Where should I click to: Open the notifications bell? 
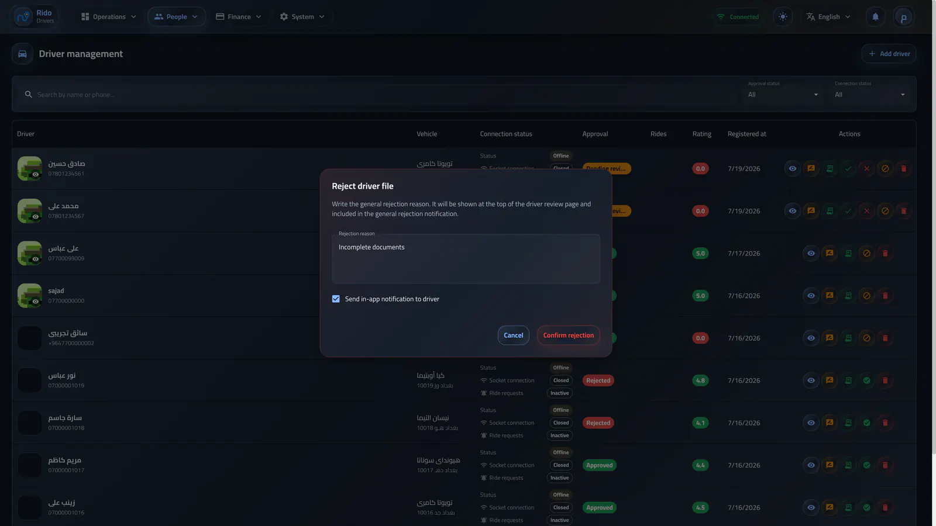pyautogui.click(x=875, y=17)
